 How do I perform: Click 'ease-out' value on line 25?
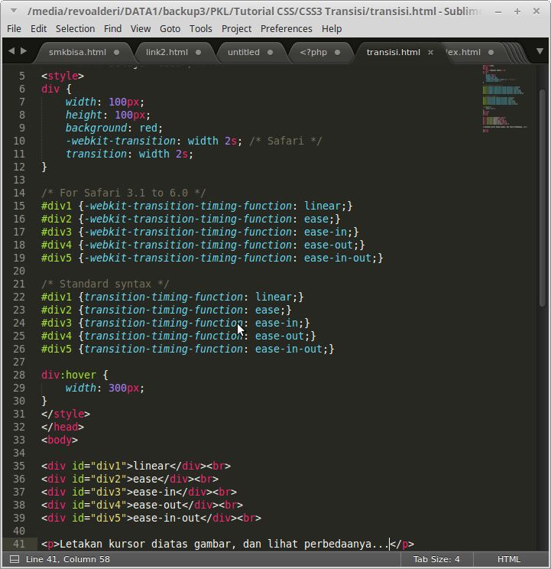280,336
